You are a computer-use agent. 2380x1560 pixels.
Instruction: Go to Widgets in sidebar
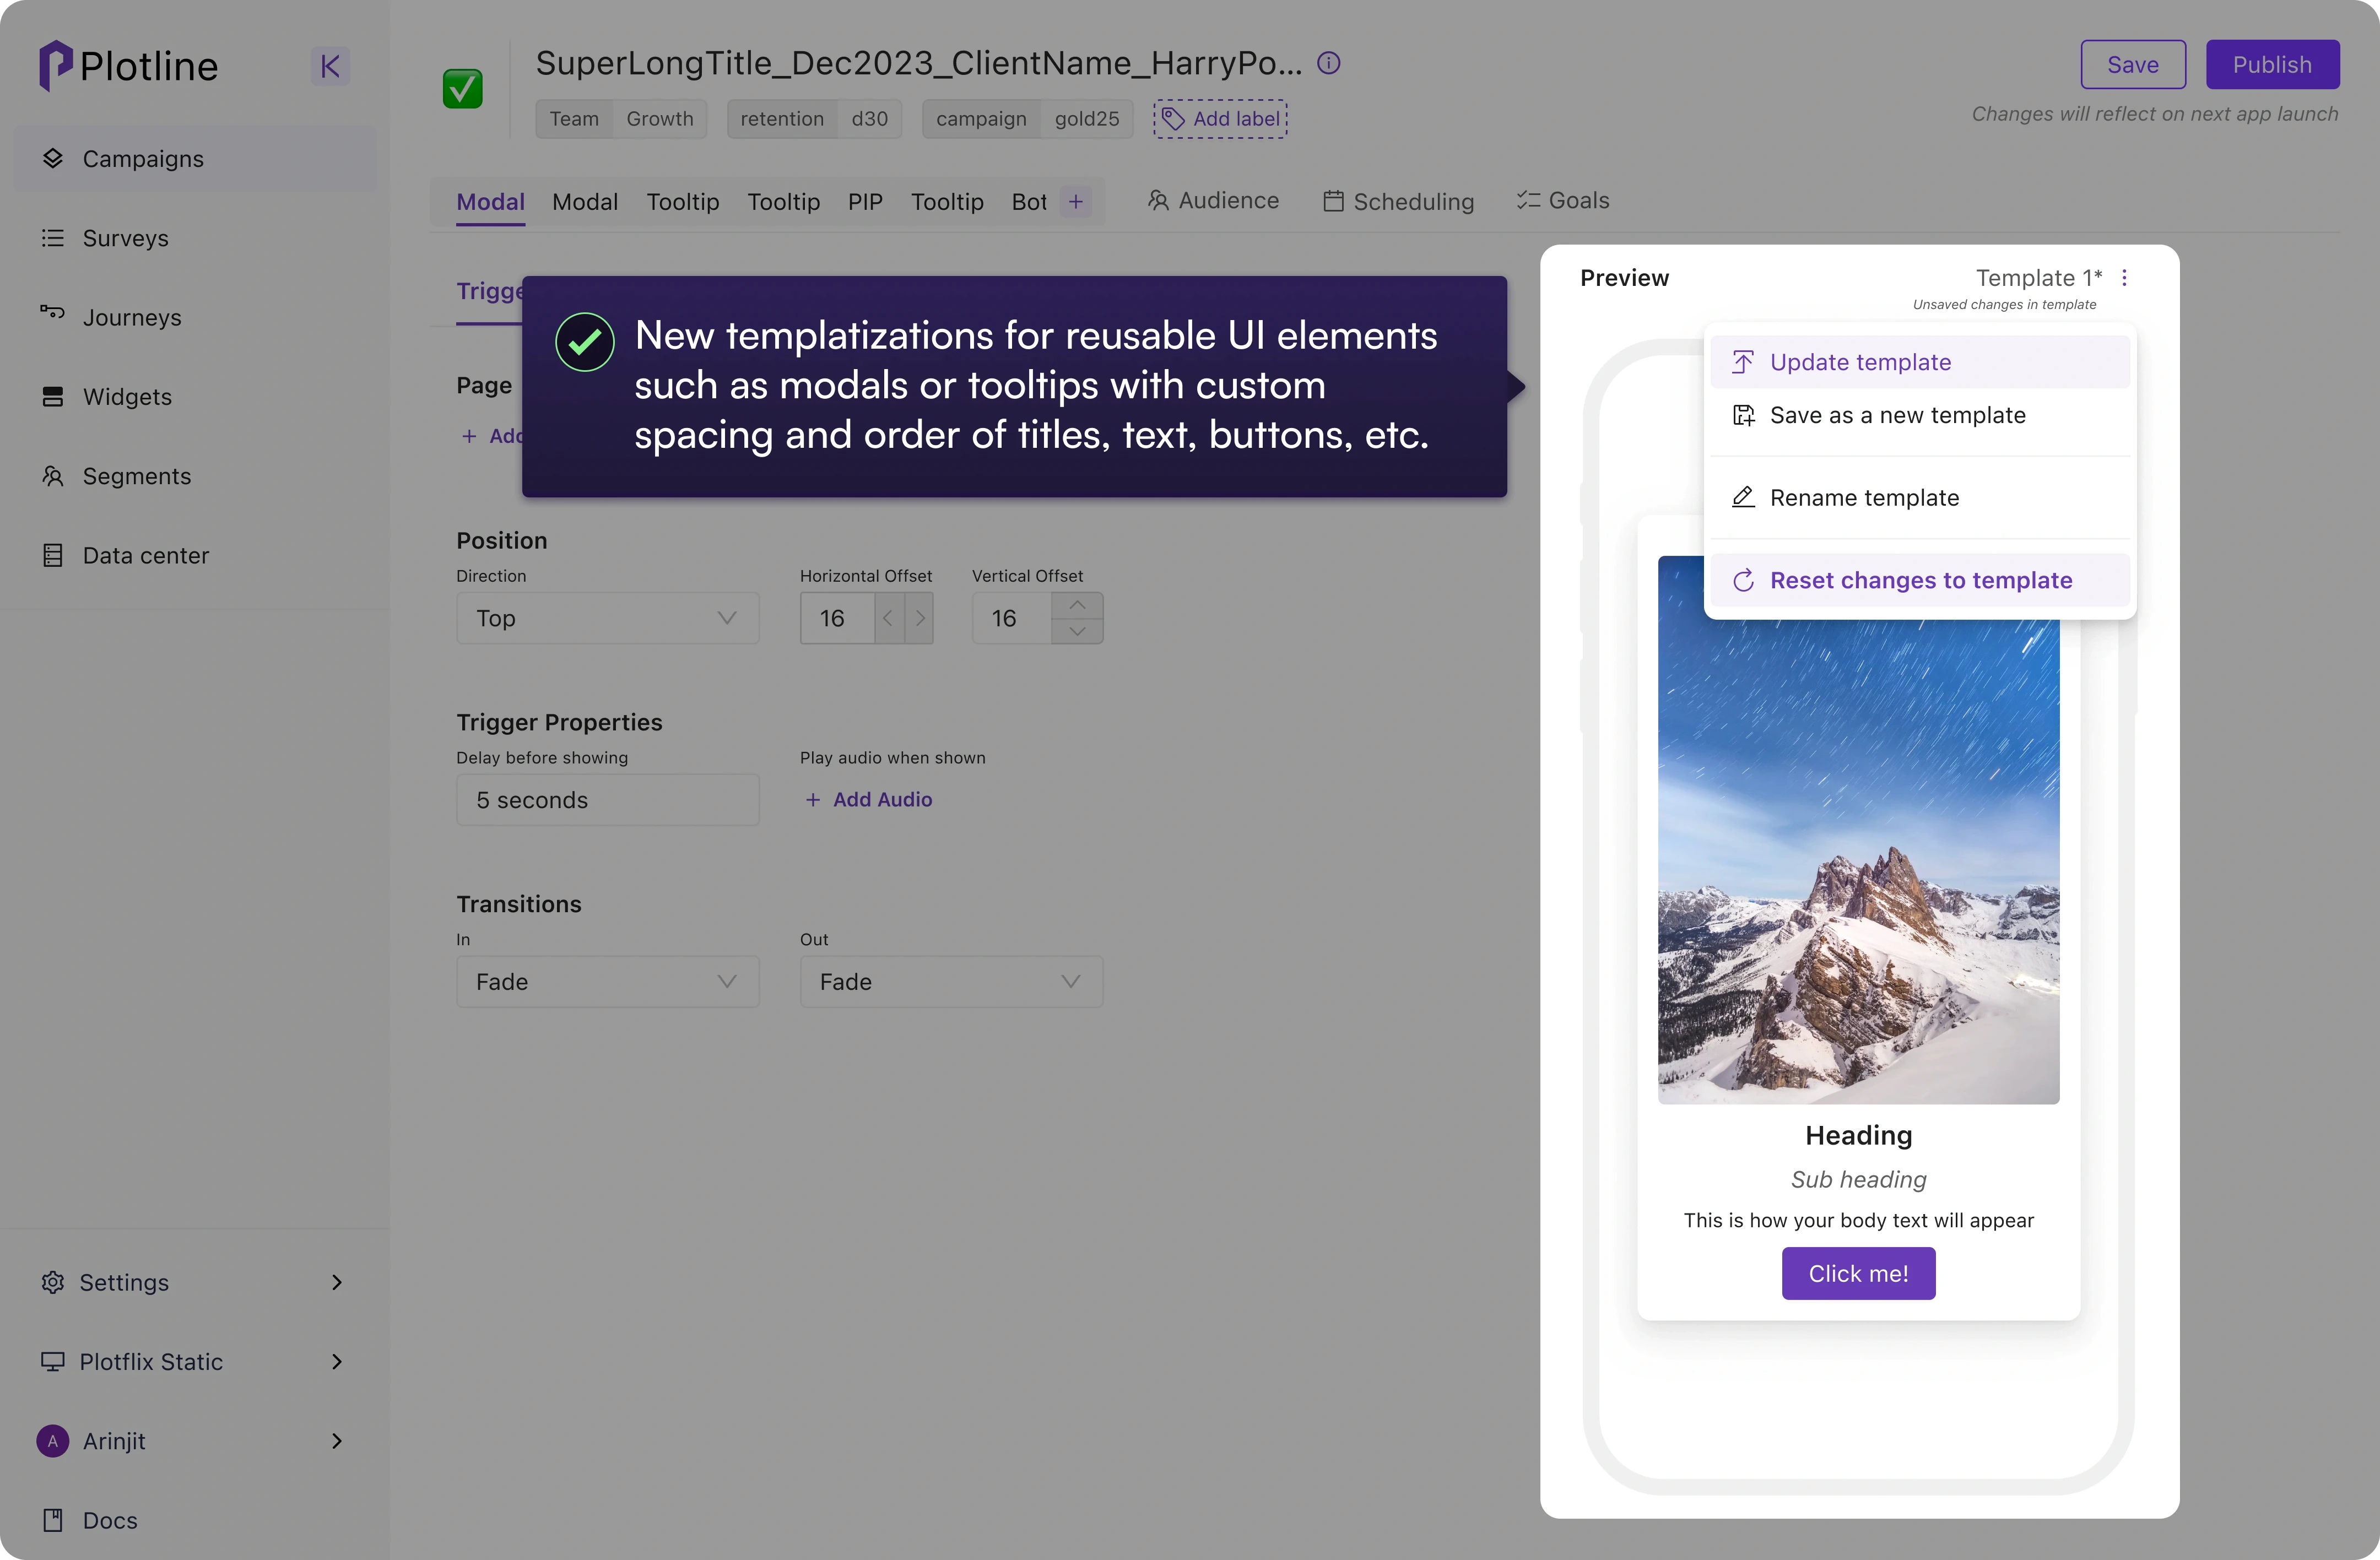tap(127, 397)
